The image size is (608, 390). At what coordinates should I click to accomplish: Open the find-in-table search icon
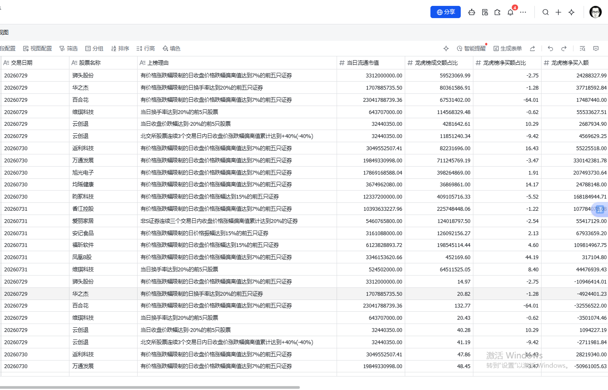pyautogui.click(x=582, y=48)
